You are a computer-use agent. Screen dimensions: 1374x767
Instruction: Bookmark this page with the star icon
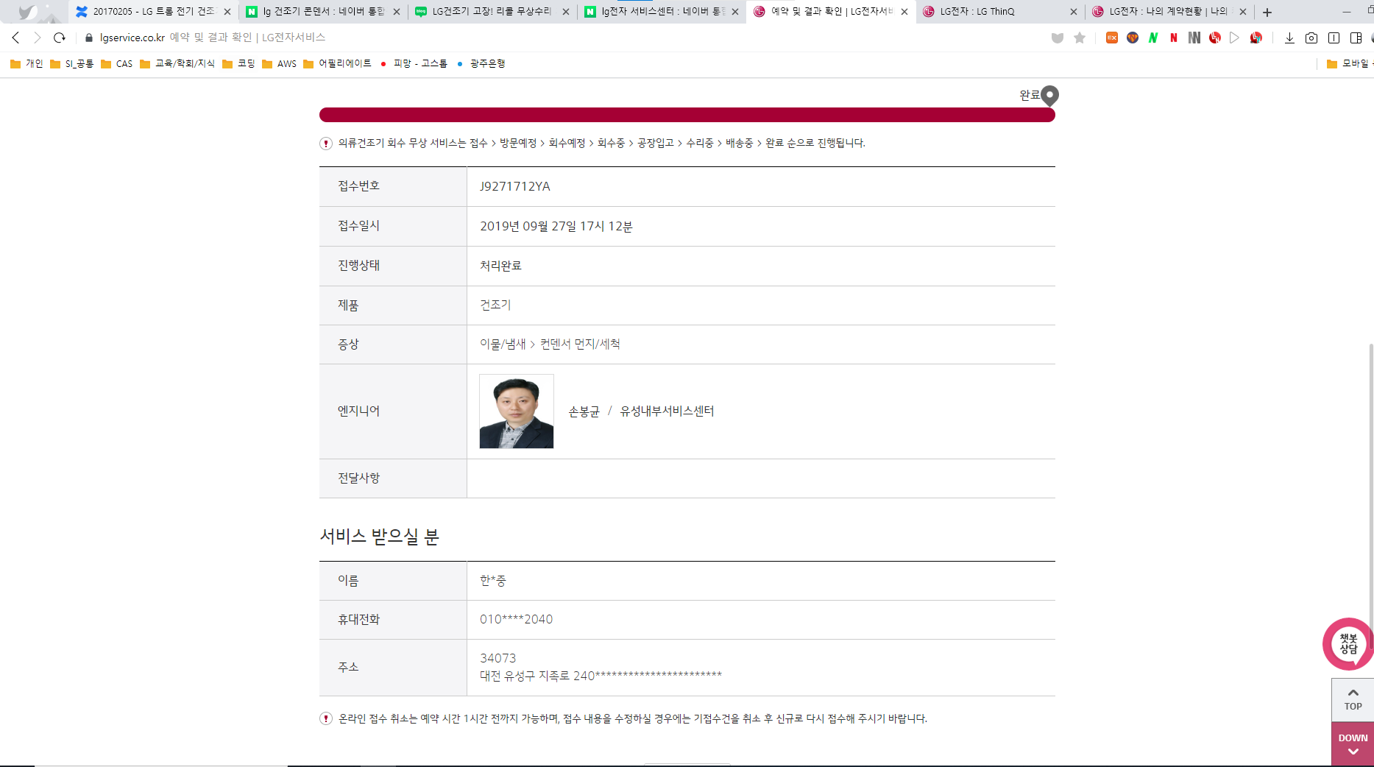[1080, 38]
